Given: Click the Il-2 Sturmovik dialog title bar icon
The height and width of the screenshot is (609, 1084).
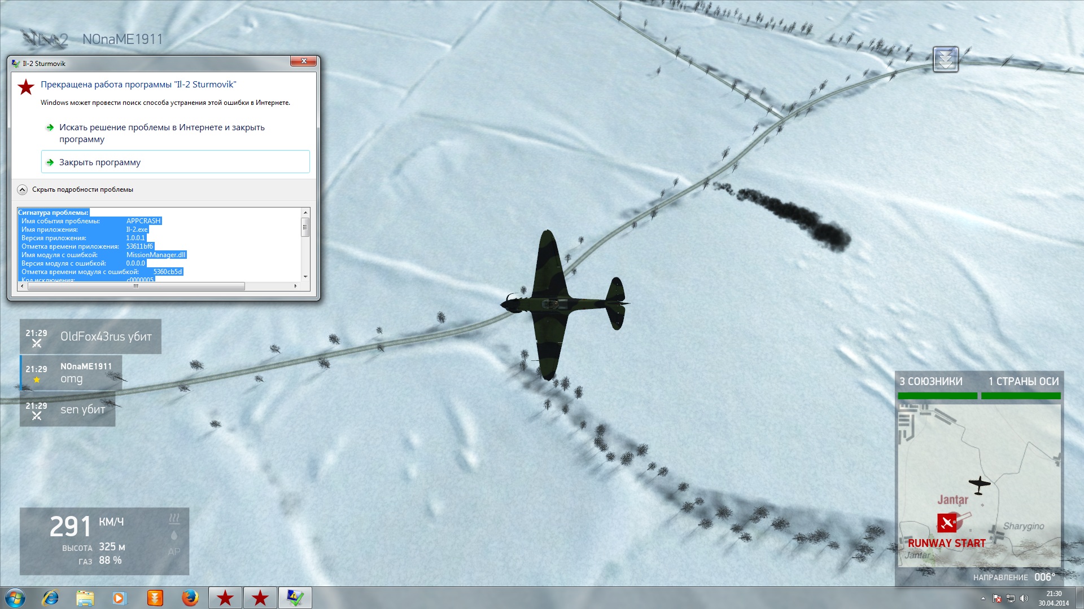Looking at the screenshot, I should click(16, 64).
